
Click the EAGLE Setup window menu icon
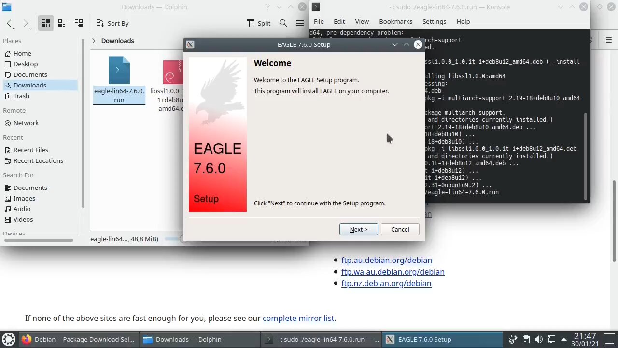(190, 44)
